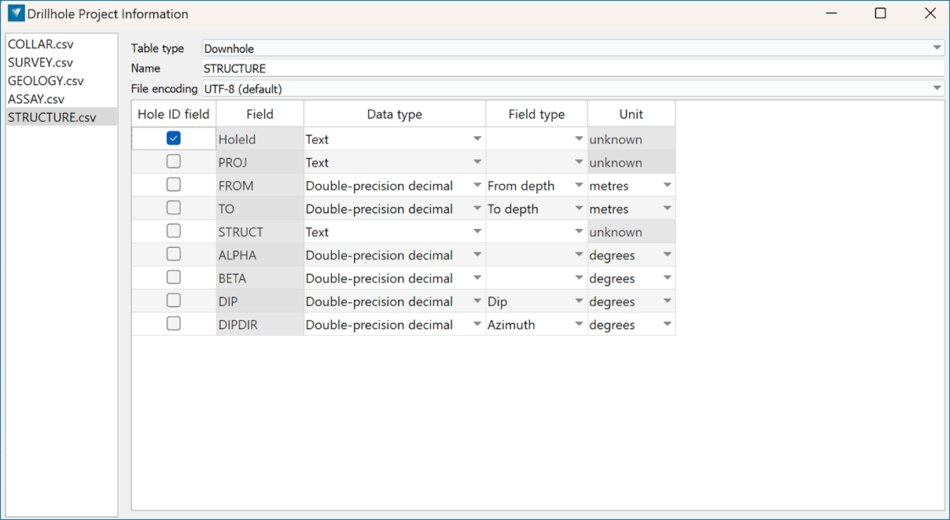Enable the DIPDIR Hole ID checkbox
Screen dimensions: 950x520
tap(174, 324)
